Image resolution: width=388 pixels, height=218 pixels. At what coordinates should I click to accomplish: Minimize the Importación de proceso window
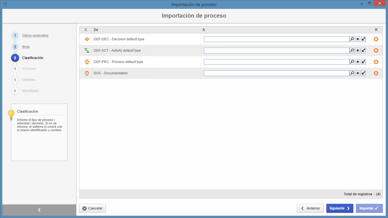(362, 4)
